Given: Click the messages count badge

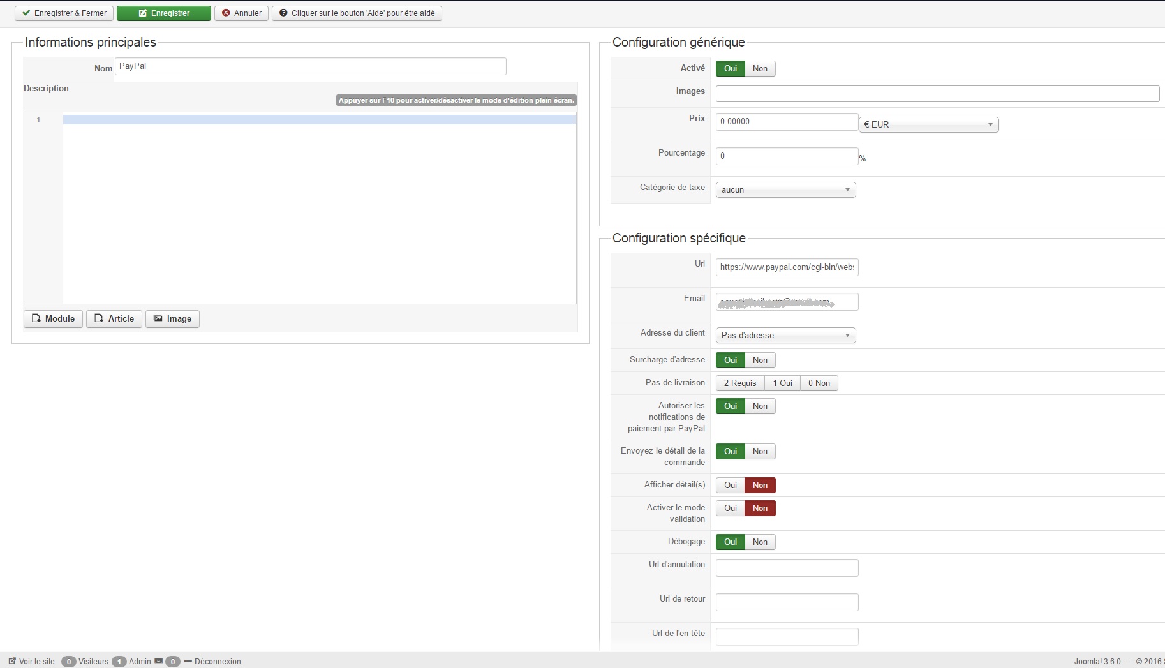Looking at the screenshot, I should [172, 662].
